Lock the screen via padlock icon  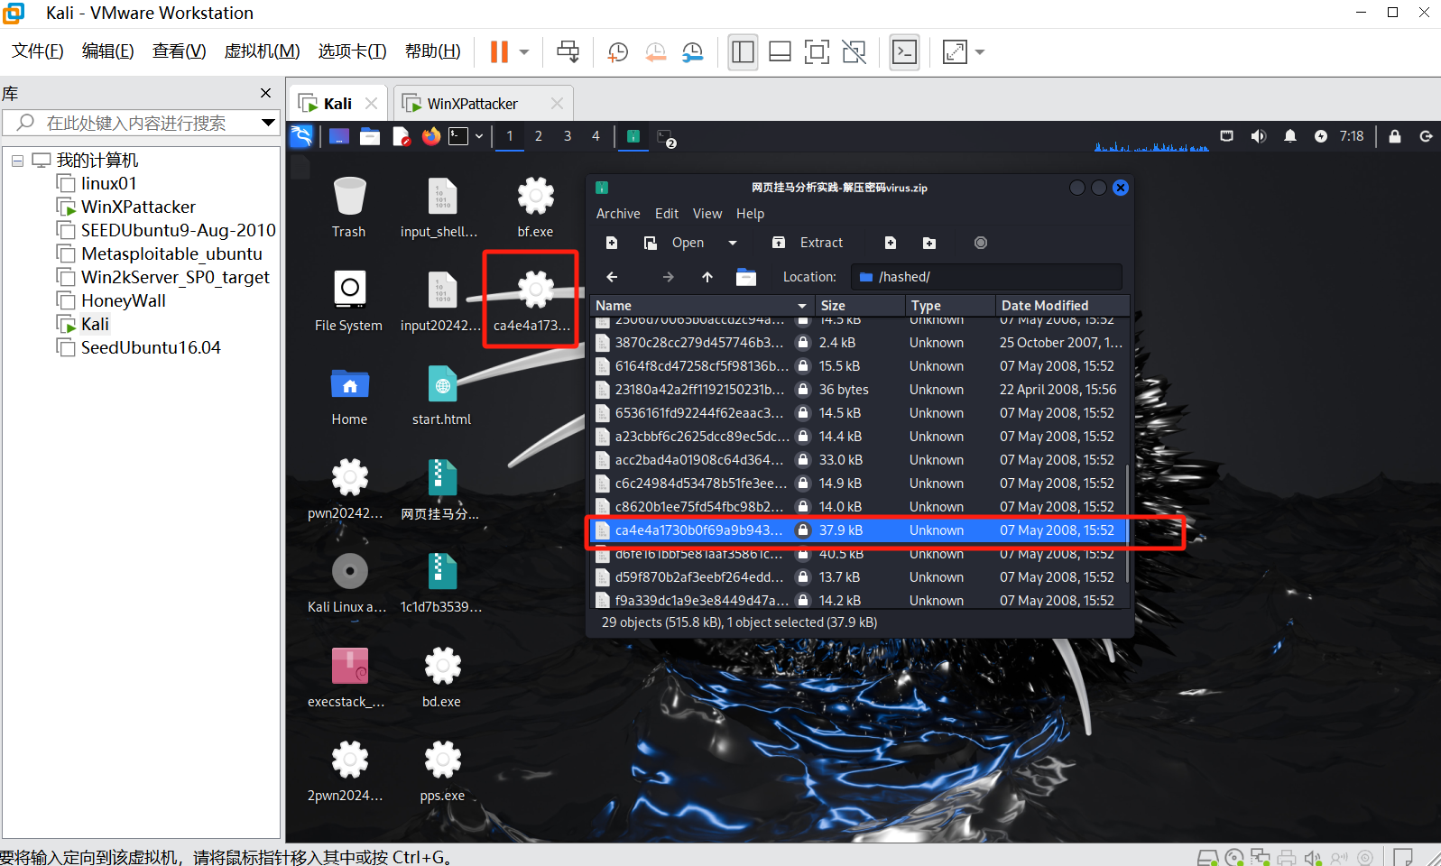pyautogui.click(x=1395, y=136)
